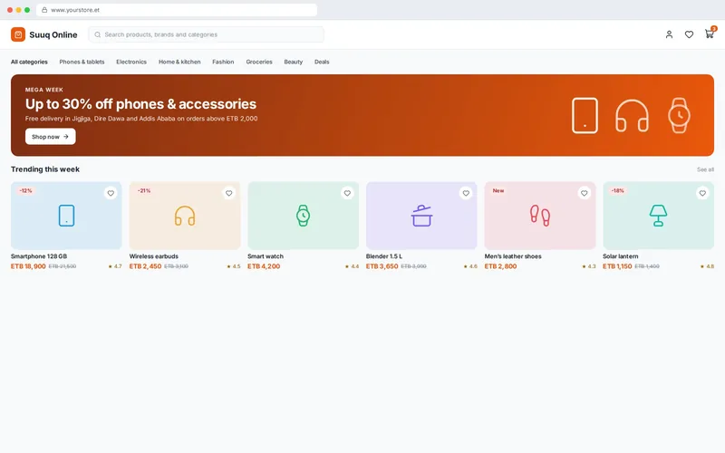Click the ETB 18,900 price
This screenshot has width=725, height=453.
pyautogui.click(x=28, y=266)
